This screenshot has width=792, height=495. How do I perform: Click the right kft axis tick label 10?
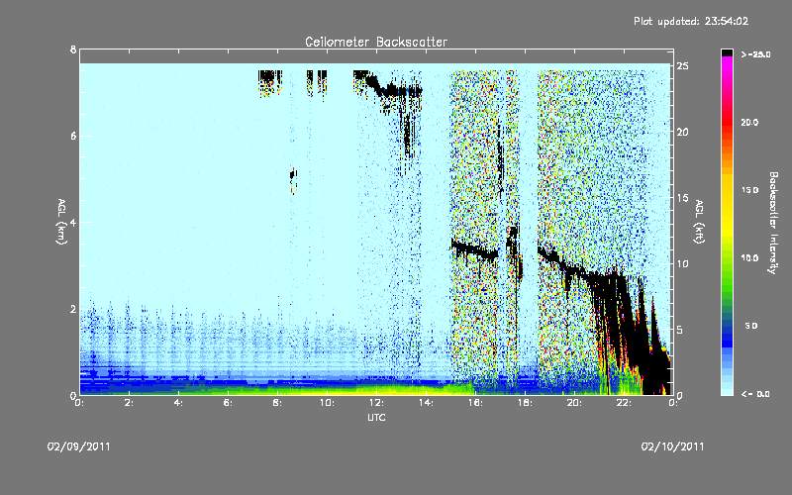coord(683,263)
